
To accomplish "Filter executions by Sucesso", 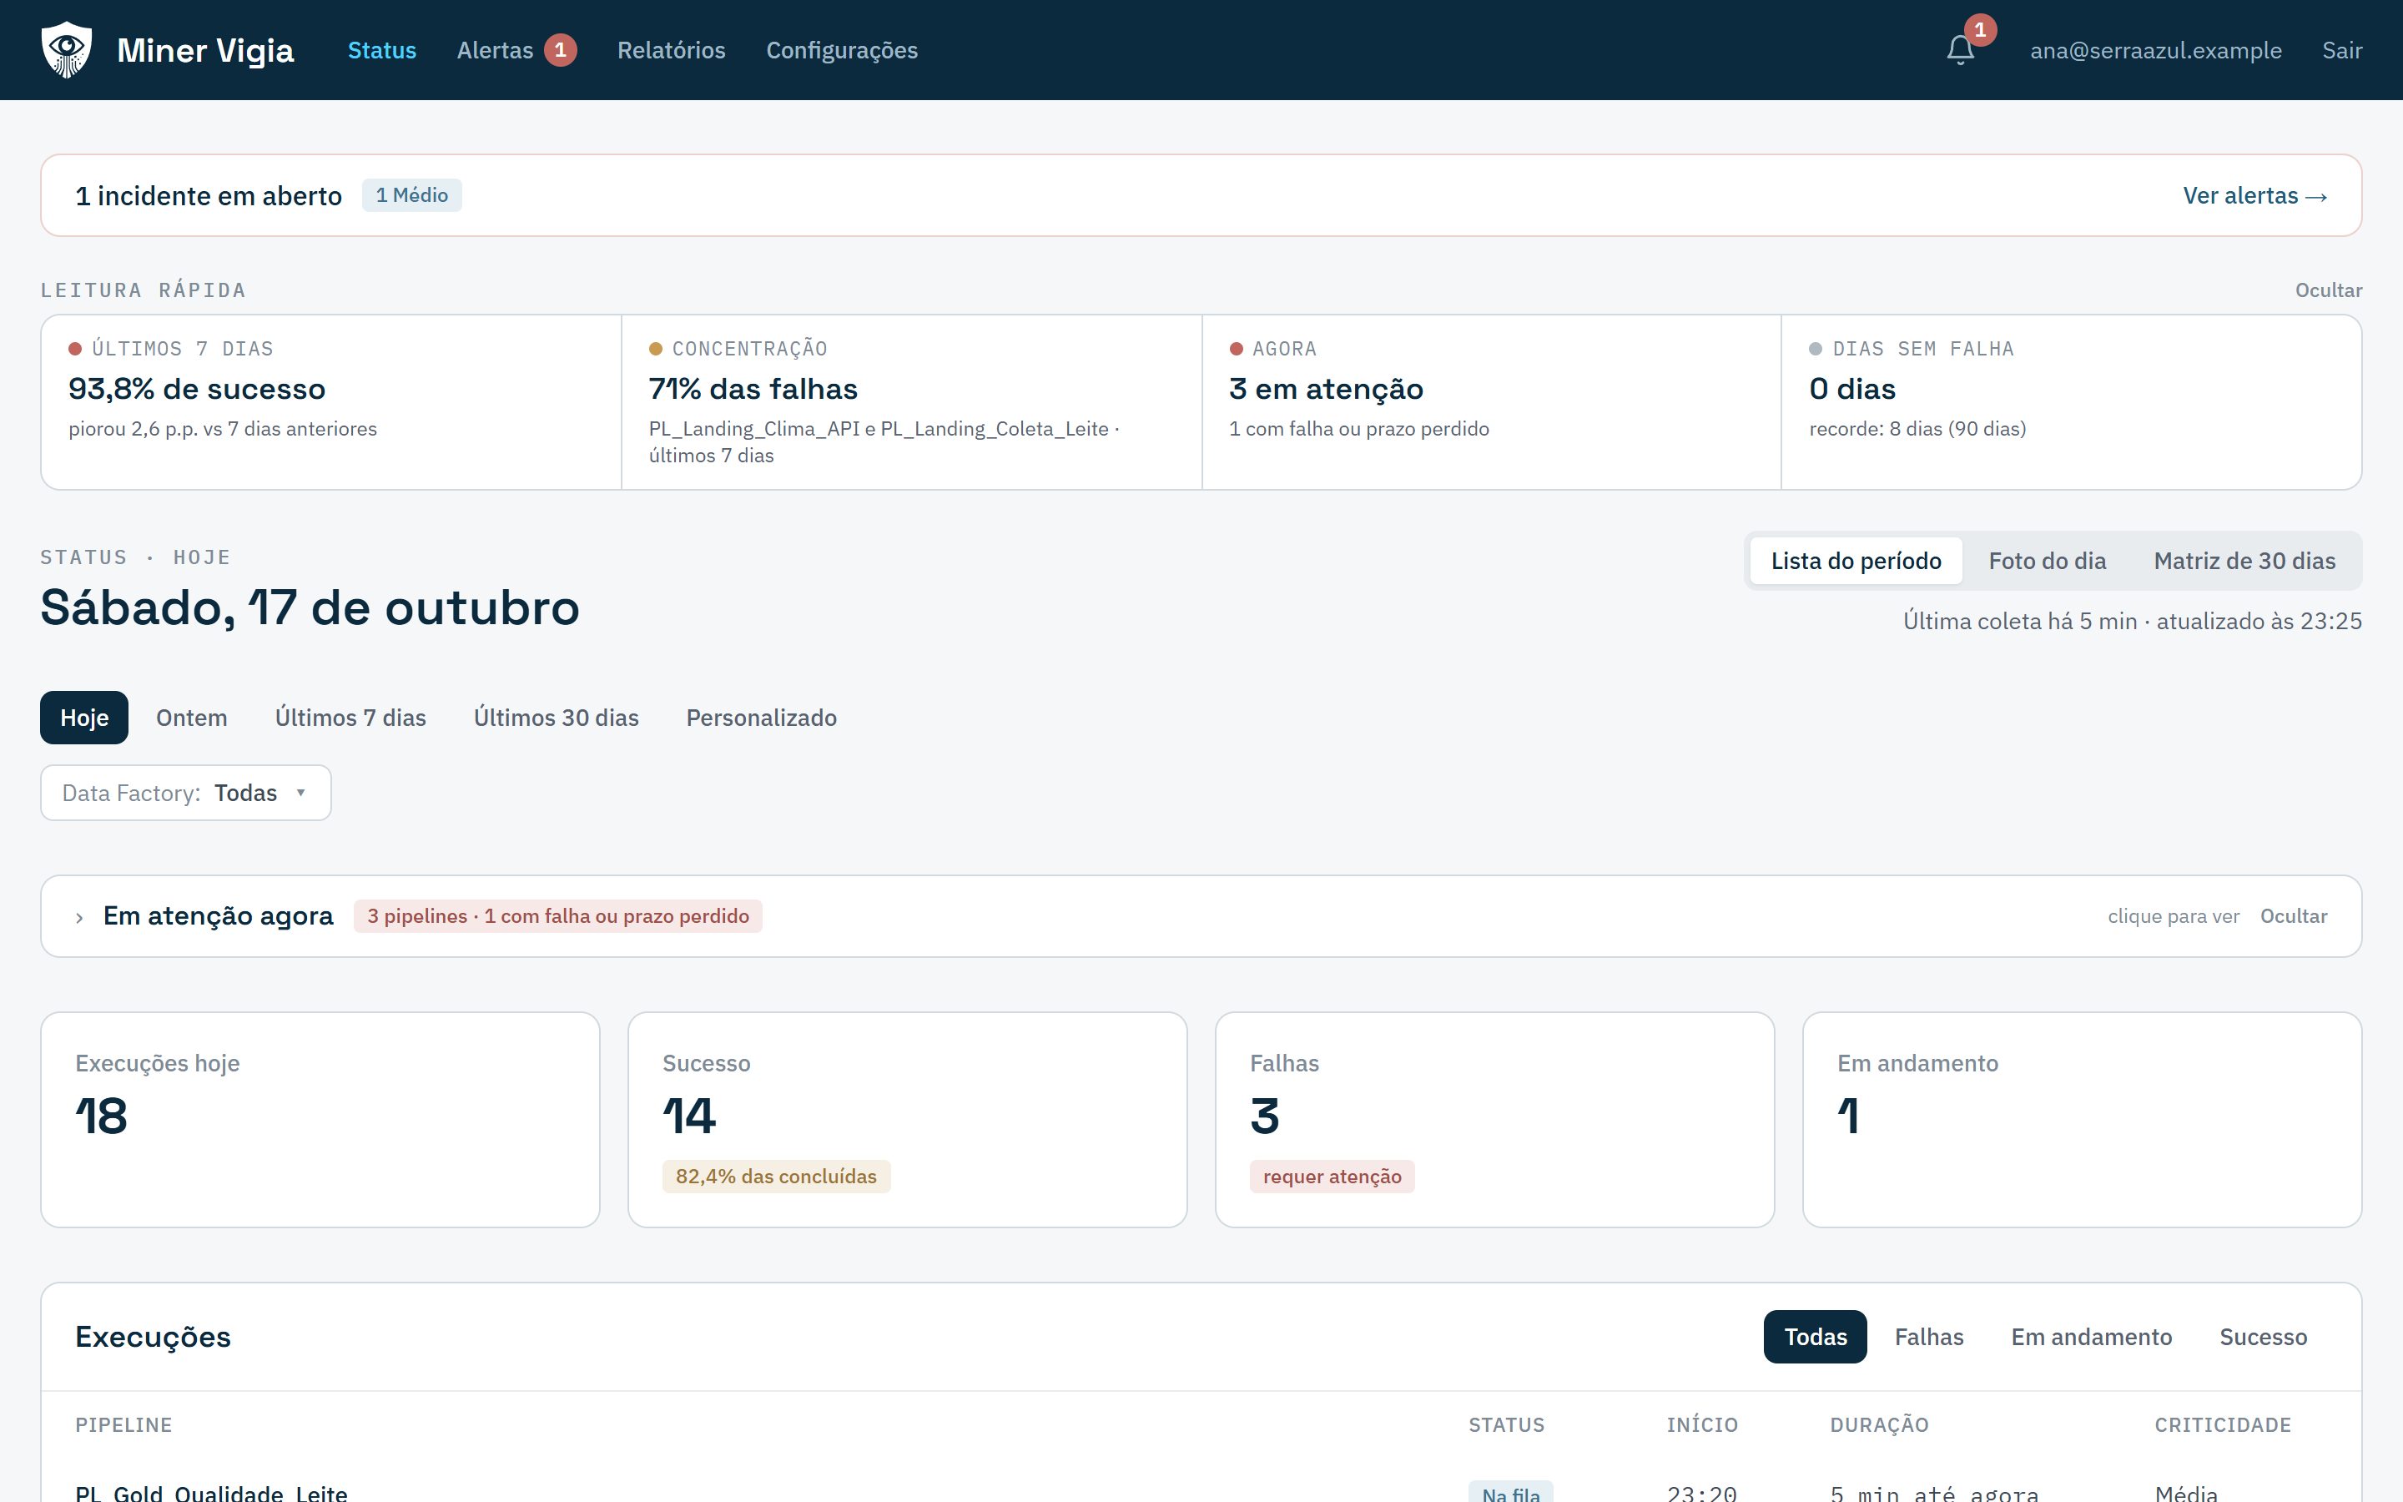I will tap(2263, 1337).
